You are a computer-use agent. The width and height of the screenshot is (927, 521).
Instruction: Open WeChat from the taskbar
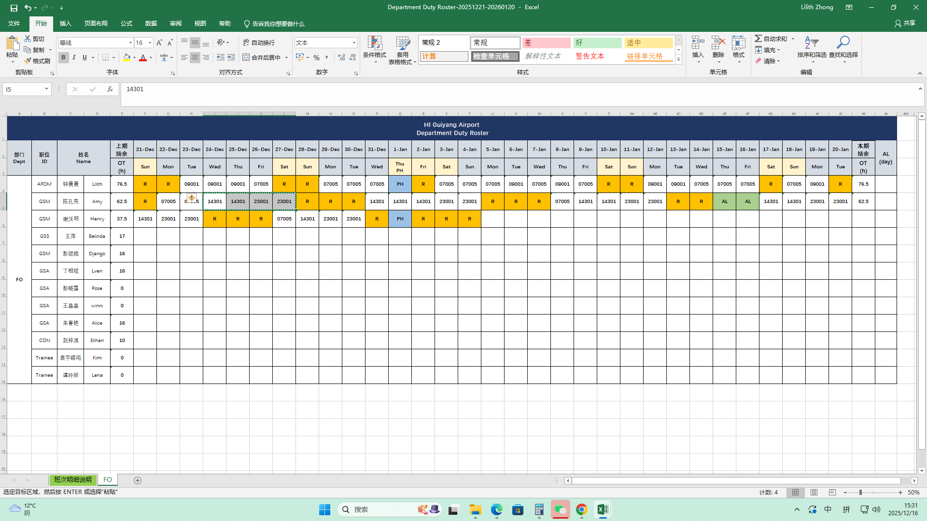coord(560,509)
